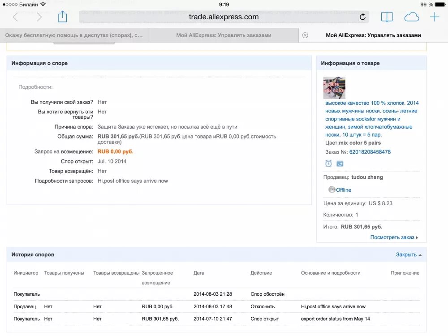Tap the Safari forward arrow
448x336 pixels.
(39, 17)
